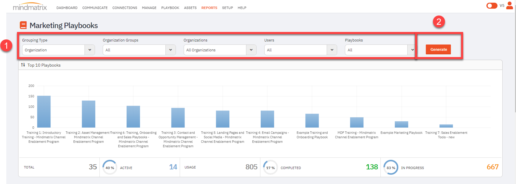The height and width of the screenshot is (184, 516).
Task: Click the Training 6: Training, Onboarding bar
Action: tap(133, 117)
